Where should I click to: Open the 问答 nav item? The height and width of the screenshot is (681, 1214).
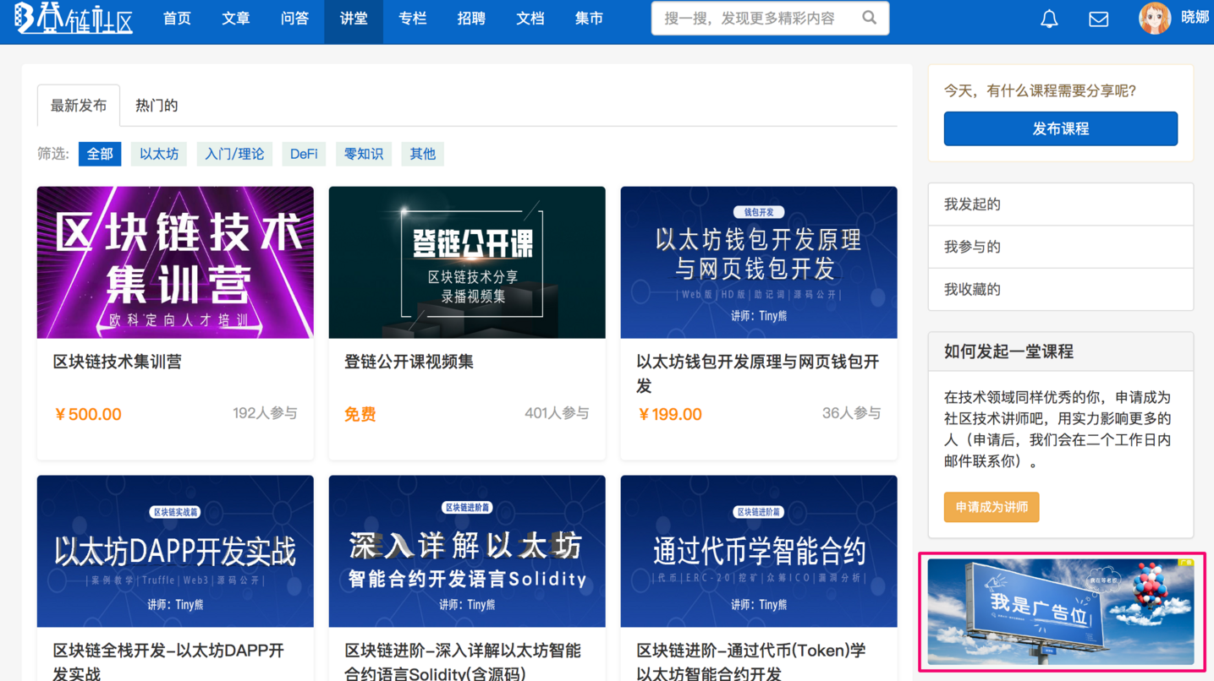[294, 19]
